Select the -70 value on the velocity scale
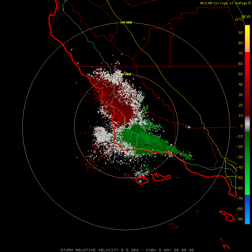This screenshot has height=252, width=252. click(239, 199)
